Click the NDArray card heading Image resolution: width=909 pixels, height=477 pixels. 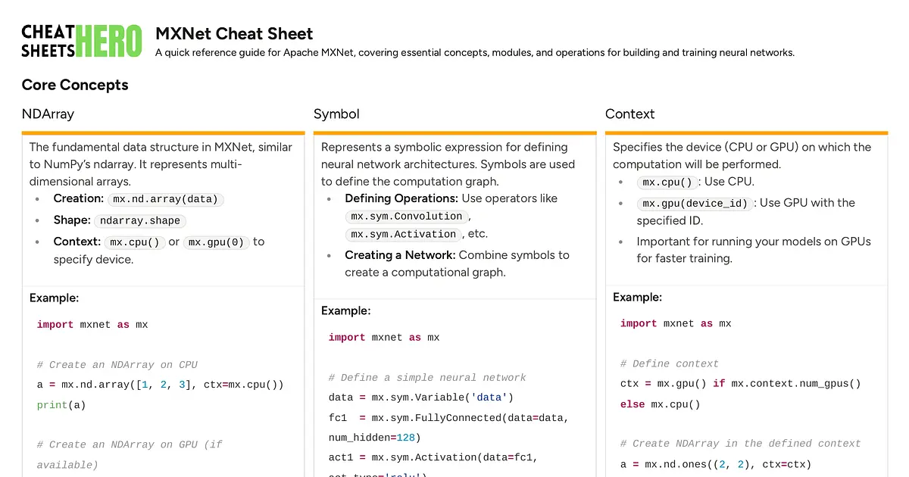pyautogui.click(x=48, y=114)
